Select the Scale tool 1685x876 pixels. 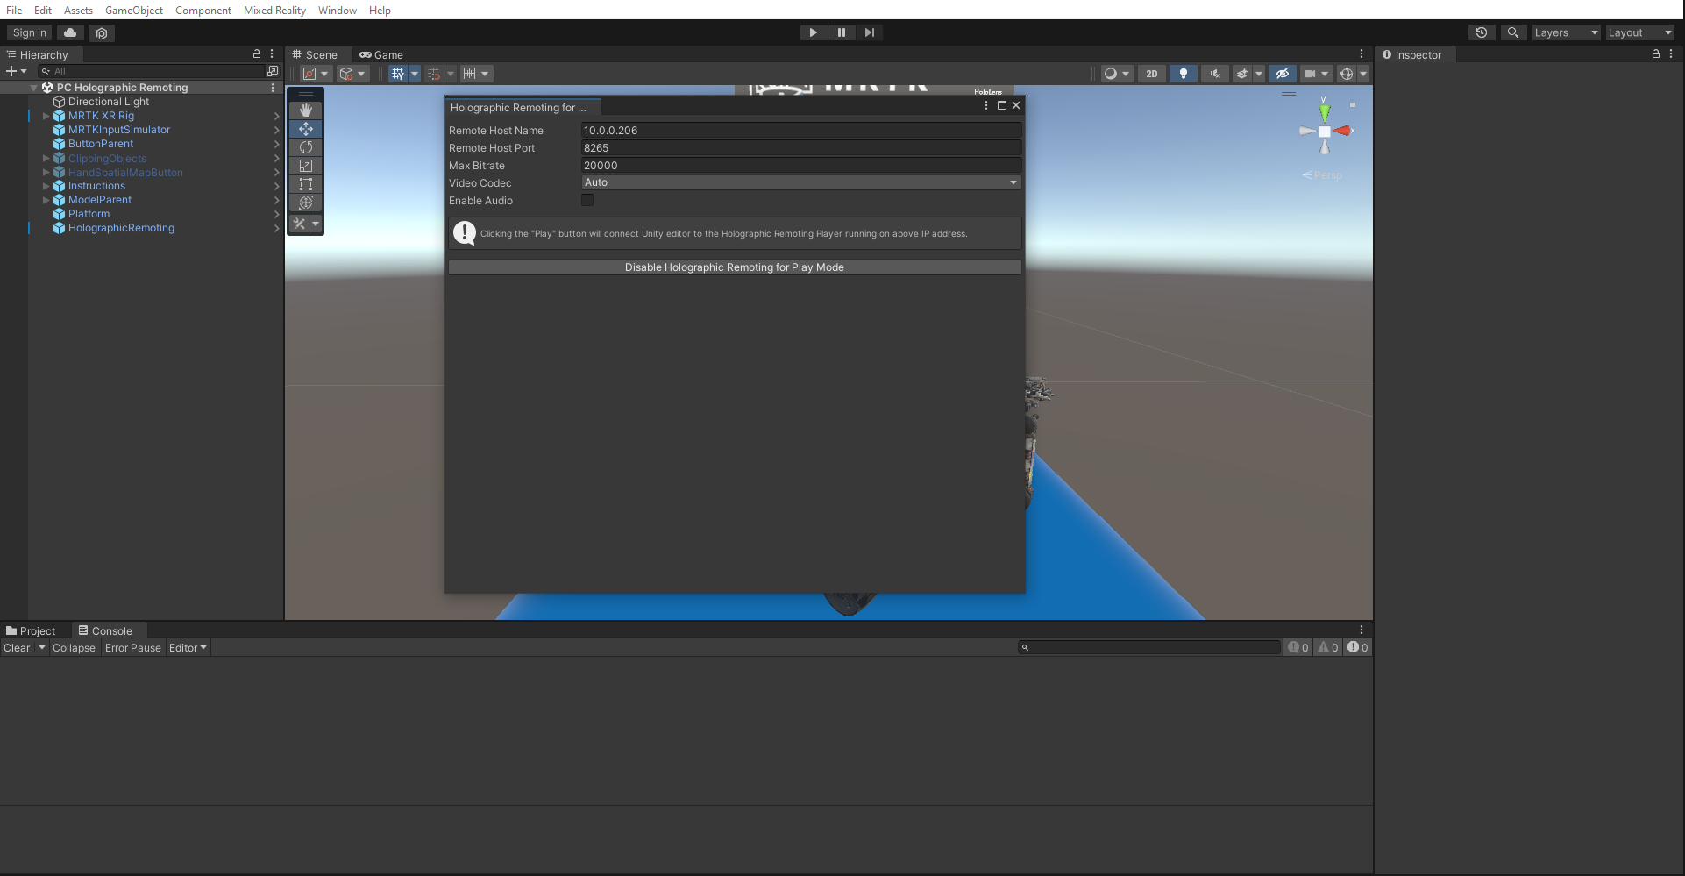pos(305,166)
